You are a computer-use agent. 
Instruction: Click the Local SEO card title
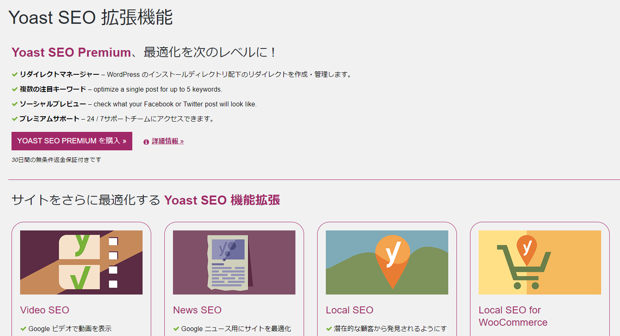350,310
